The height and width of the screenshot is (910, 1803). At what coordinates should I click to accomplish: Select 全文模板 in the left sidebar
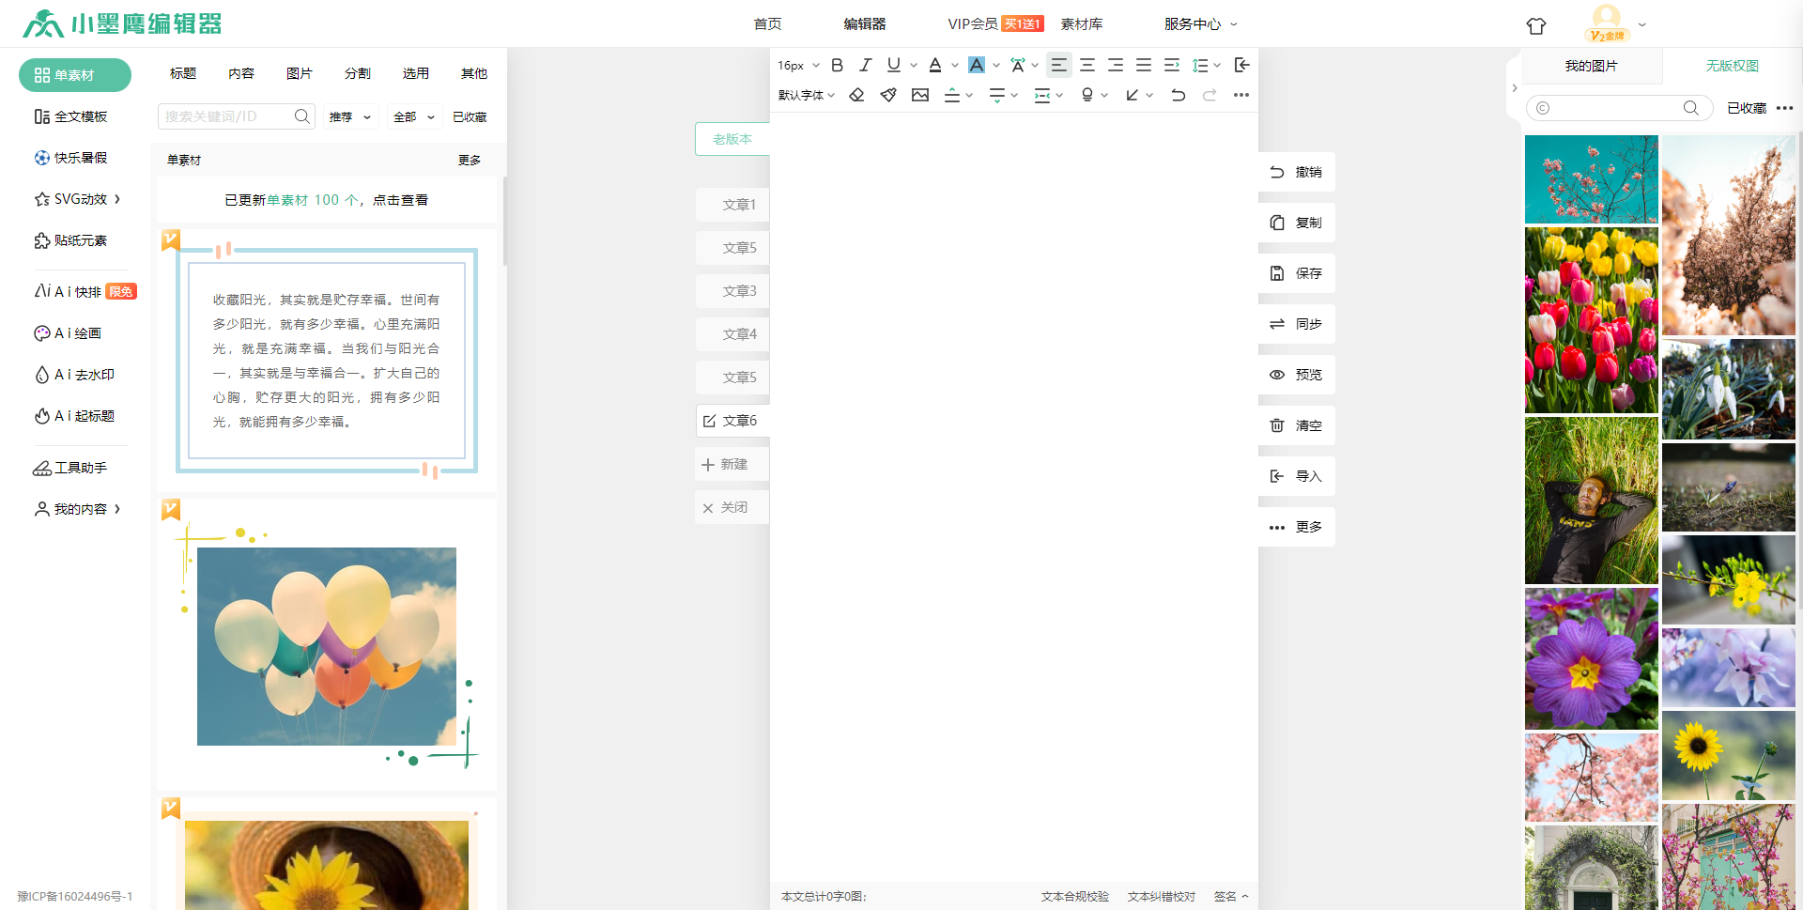pos(71,116)
